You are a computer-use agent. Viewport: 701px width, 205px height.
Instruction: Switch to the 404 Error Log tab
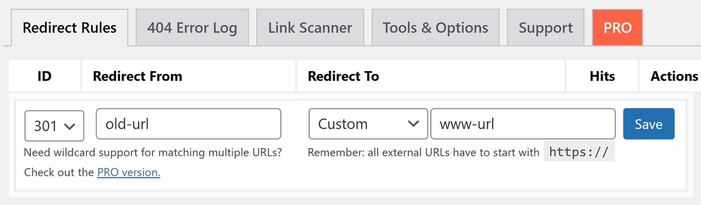[192, 27]
